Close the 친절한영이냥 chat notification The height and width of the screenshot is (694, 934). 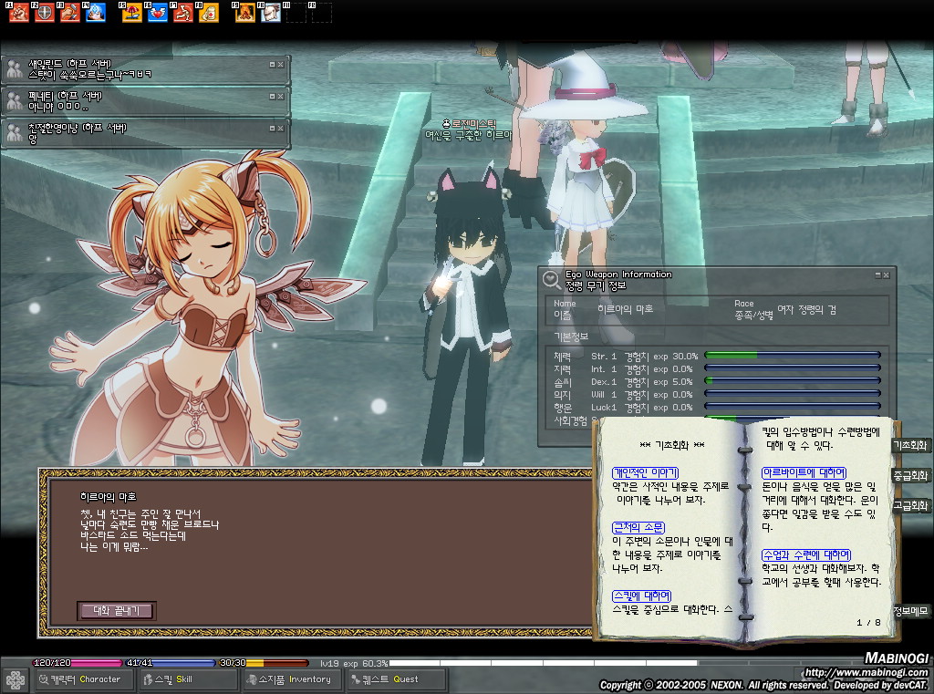[x=281, y=128]
